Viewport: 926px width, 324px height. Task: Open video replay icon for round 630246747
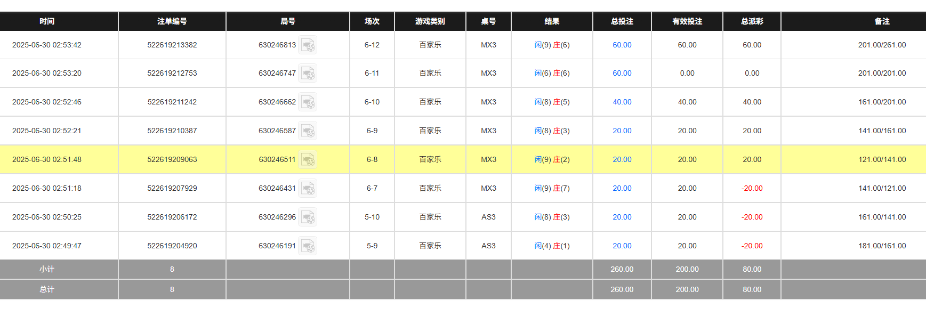point(308,74)
